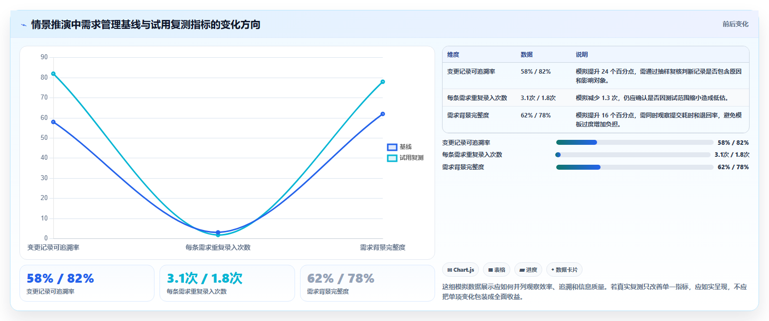Click the 基线 point at 每条需求重复录入次数
The height and width of the screenshot is (321, 769).
[218, 232]
